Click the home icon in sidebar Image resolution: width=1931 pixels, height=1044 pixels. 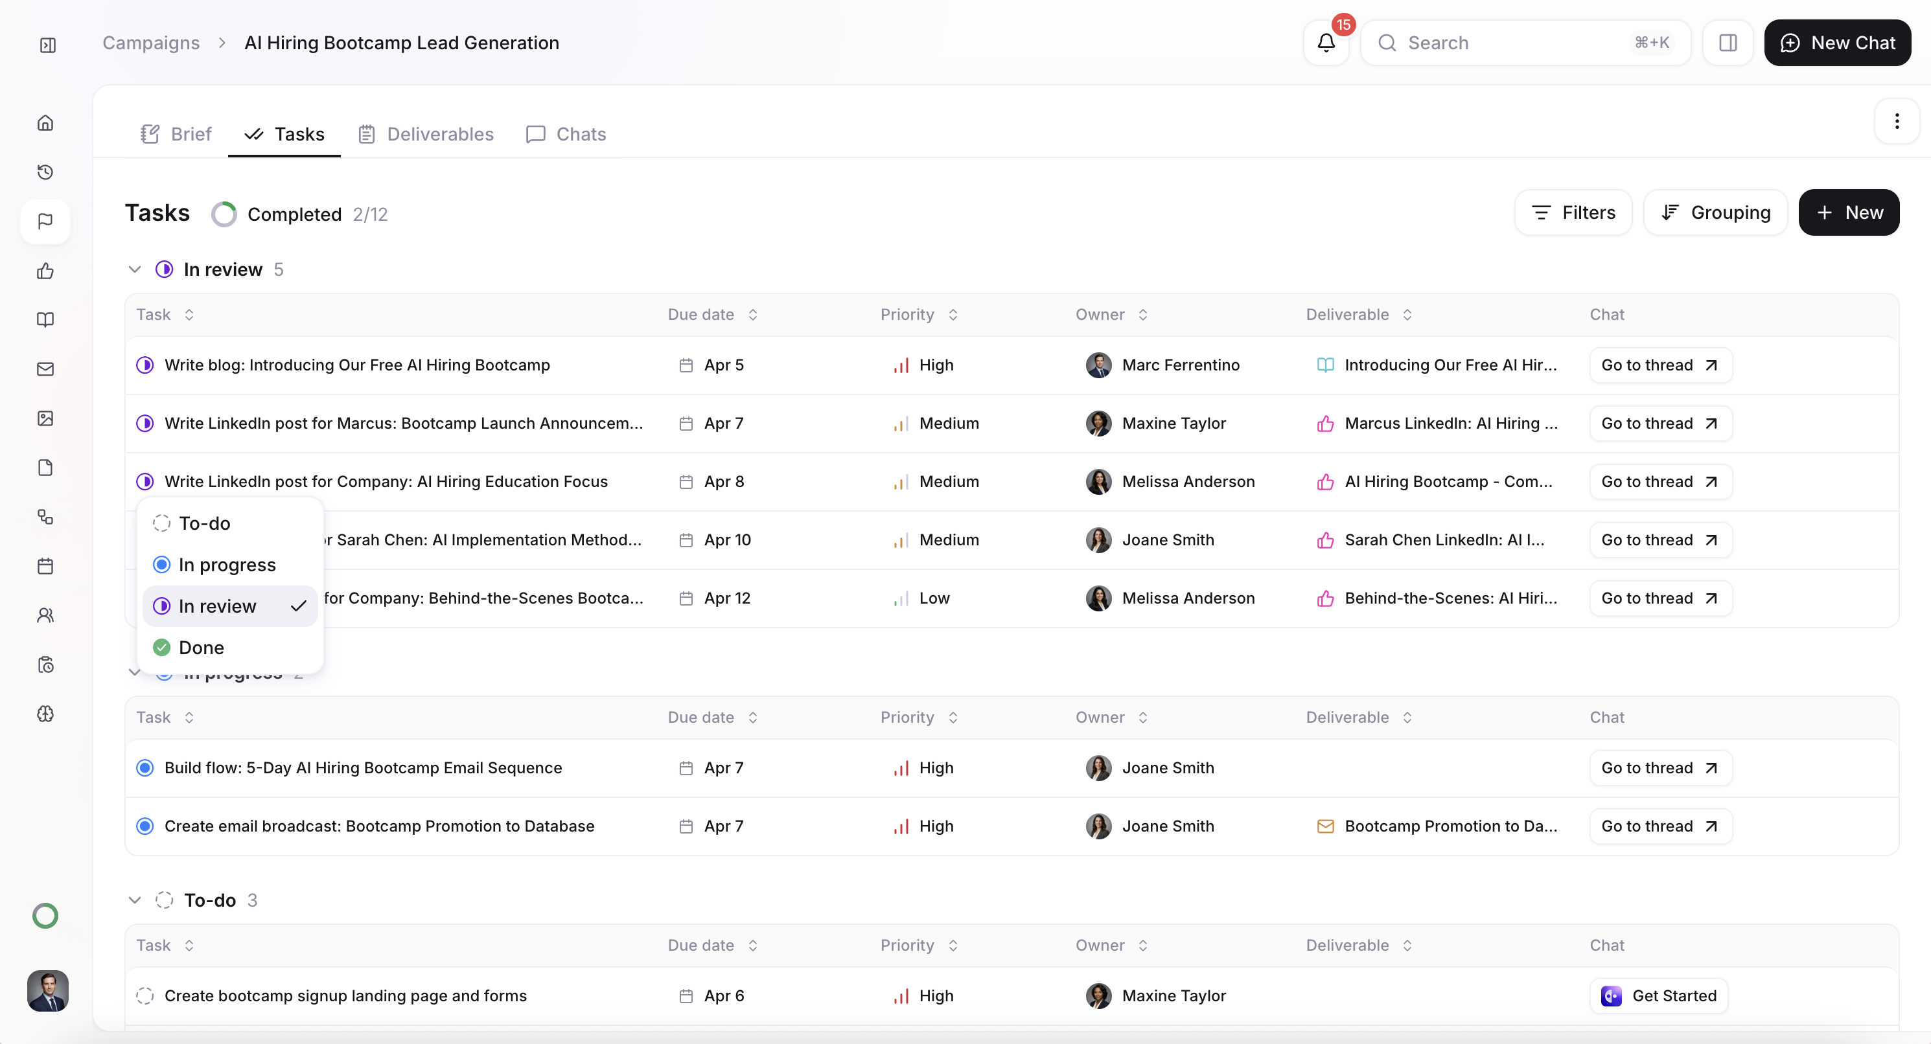click(x=46, y=123)
